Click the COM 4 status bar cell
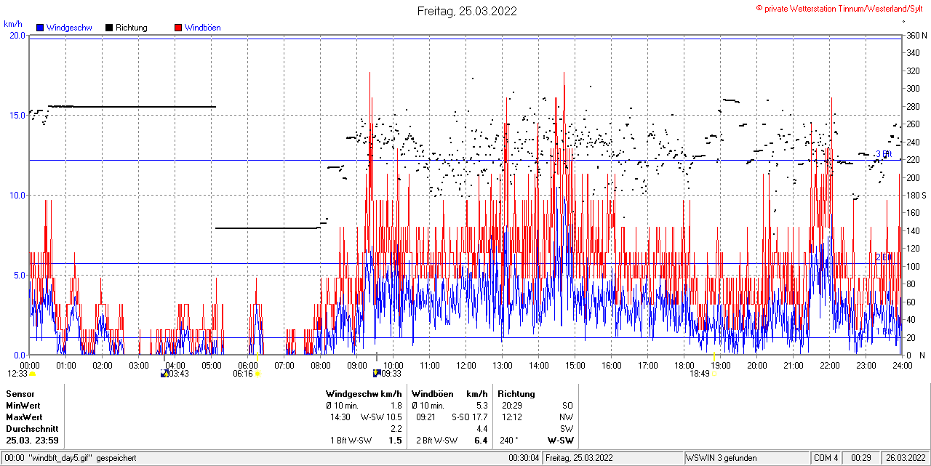The image size is (931, 466). 826,458
